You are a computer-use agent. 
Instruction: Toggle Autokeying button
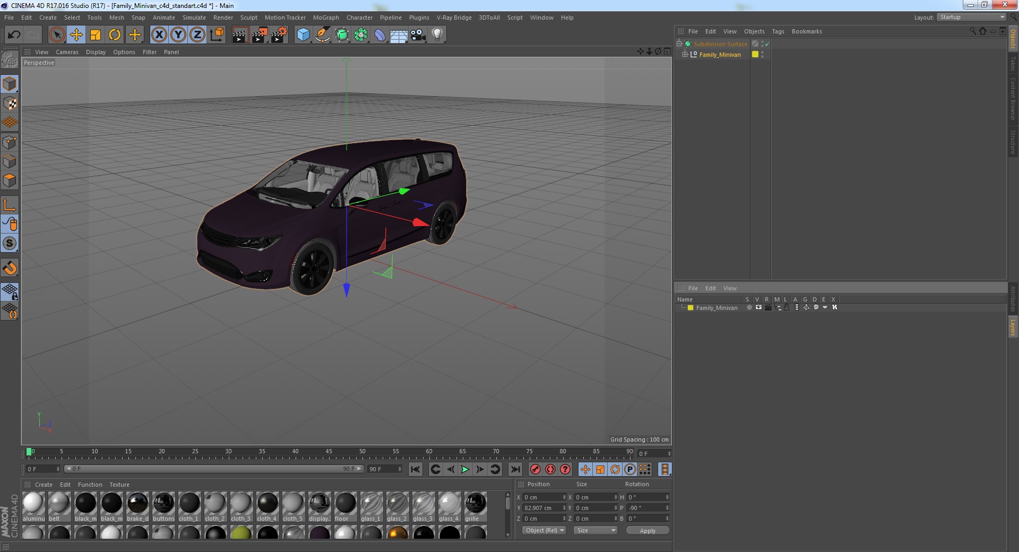click(550, 469)
